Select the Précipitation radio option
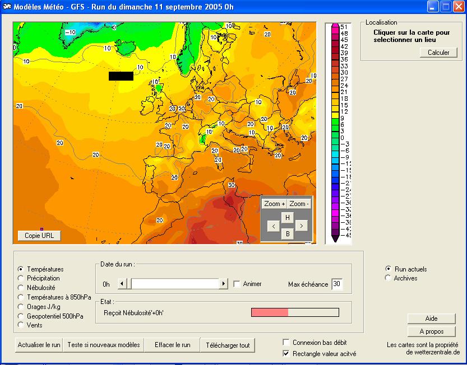 click(x=21, y=278)
